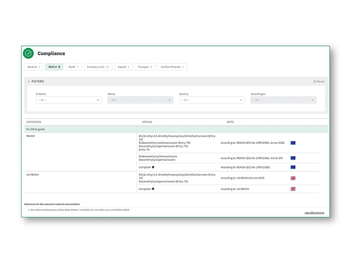The image size is (351, 263).
Task: Go to the Hazard tab
Action: pyautogui.click(x=123, y=67)
